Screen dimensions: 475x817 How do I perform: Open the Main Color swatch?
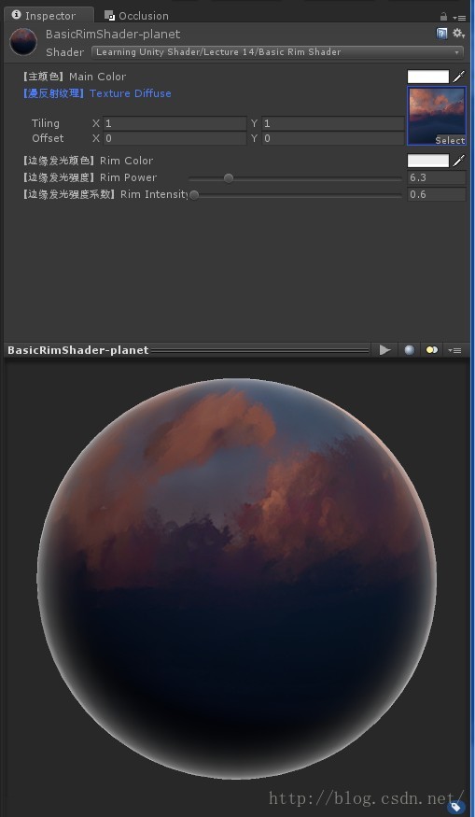[x=428, y=77]
